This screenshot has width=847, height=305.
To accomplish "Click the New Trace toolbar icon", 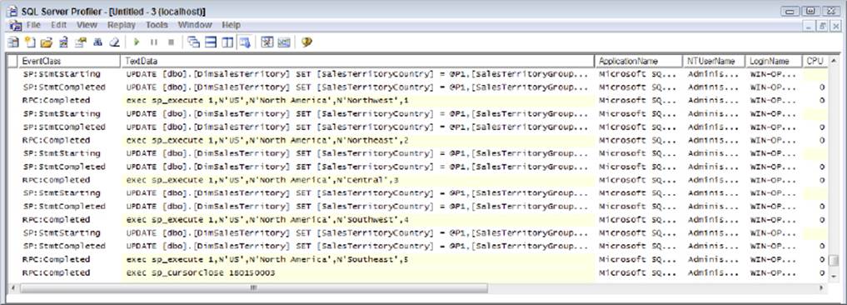I will [13, 42].
